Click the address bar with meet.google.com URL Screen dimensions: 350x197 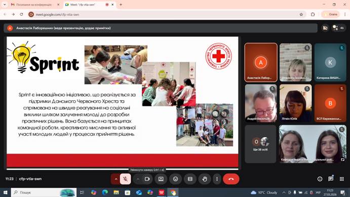tap(165, 14)
